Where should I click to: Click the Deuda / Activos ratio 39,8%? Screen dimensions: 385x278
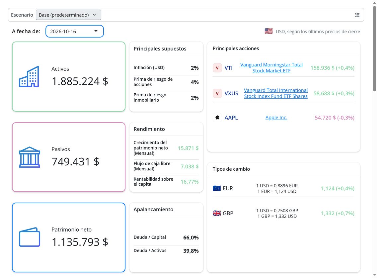pyautogui.click(x=191, y=251)
